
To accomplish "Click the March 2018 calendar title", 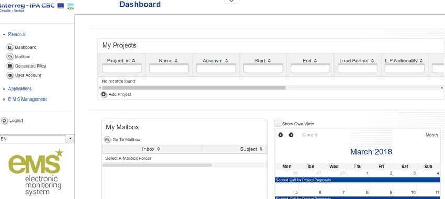I will 371,152.
